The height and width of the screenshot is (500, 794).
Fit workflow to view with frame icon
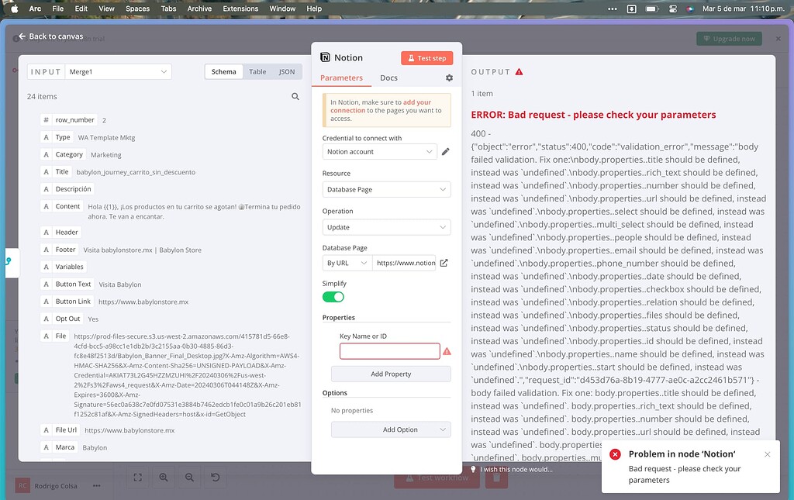coord(137,478)
